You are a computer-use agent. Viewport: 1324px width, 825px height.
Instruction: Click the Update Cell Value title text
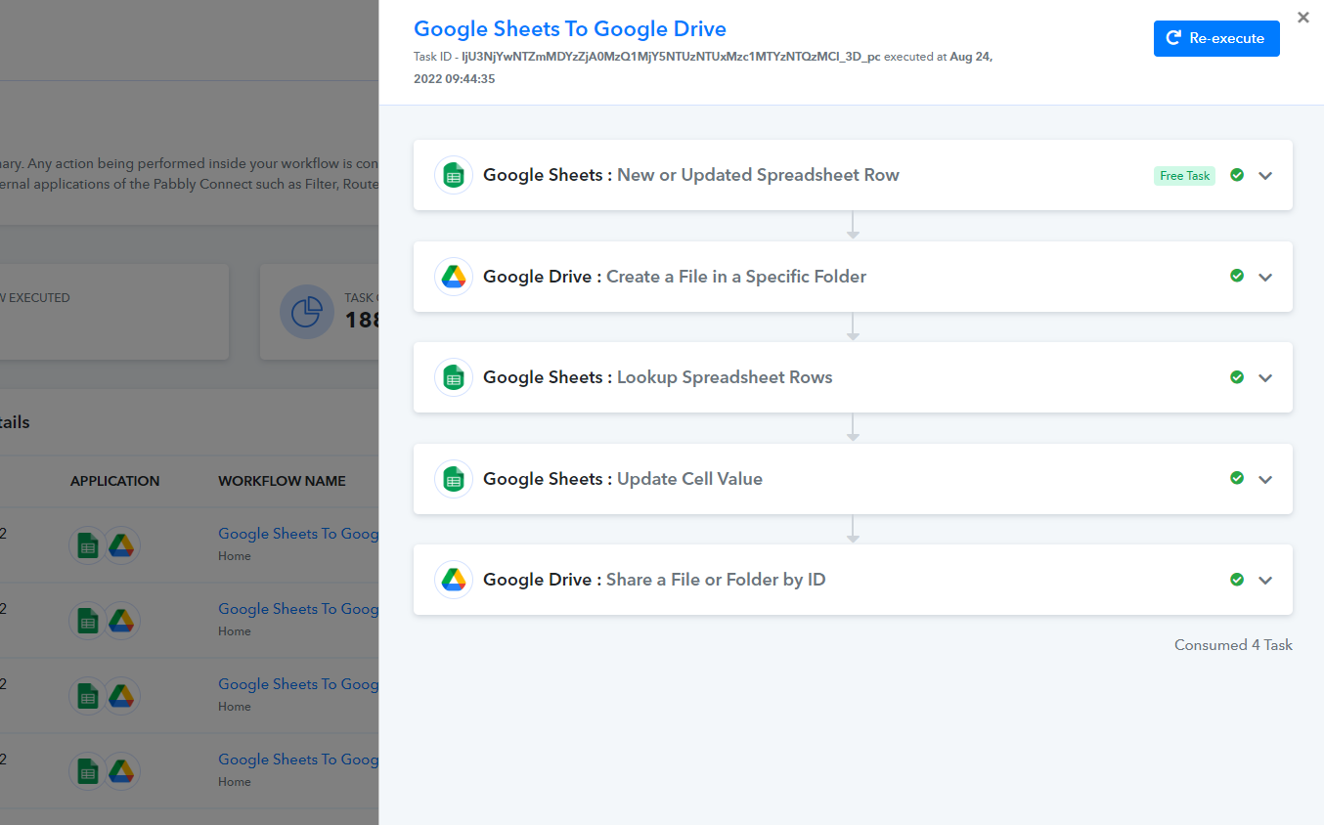coord(689,479)
